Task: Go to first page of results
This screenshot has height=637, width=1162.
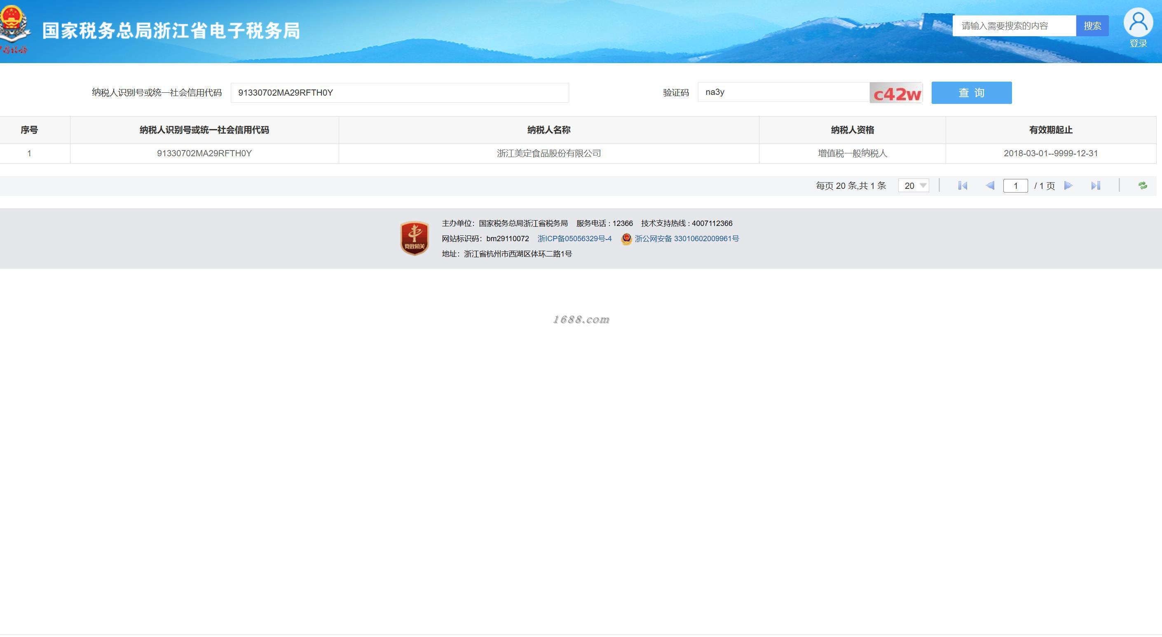Action: (x=962, y=186)
